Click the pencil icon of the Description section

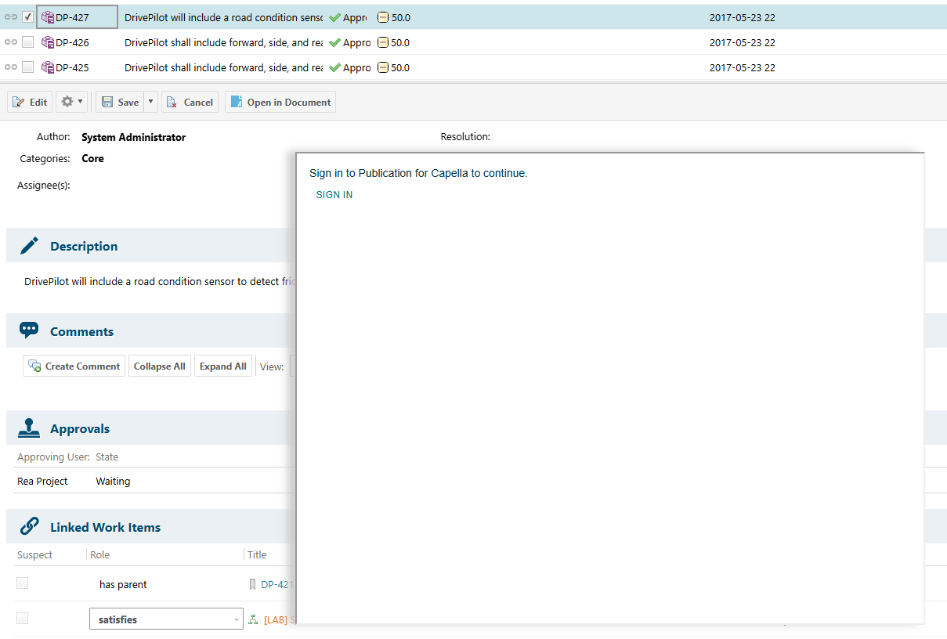click(29, 246)
